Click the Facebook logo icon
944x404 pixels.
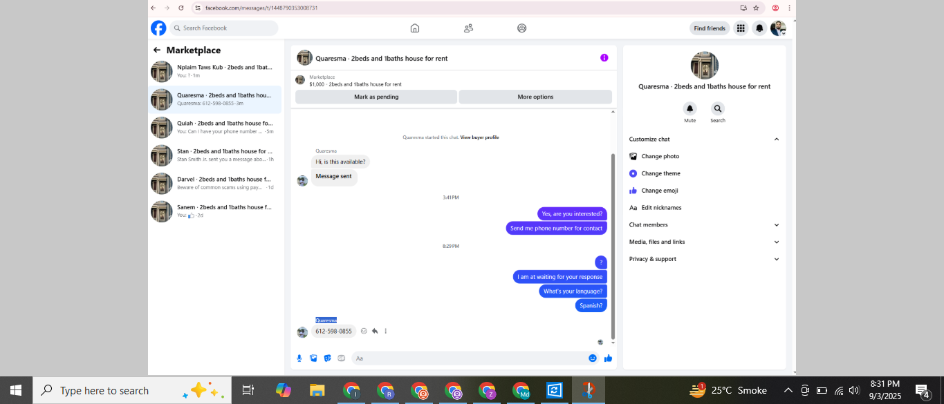point(158,28)
